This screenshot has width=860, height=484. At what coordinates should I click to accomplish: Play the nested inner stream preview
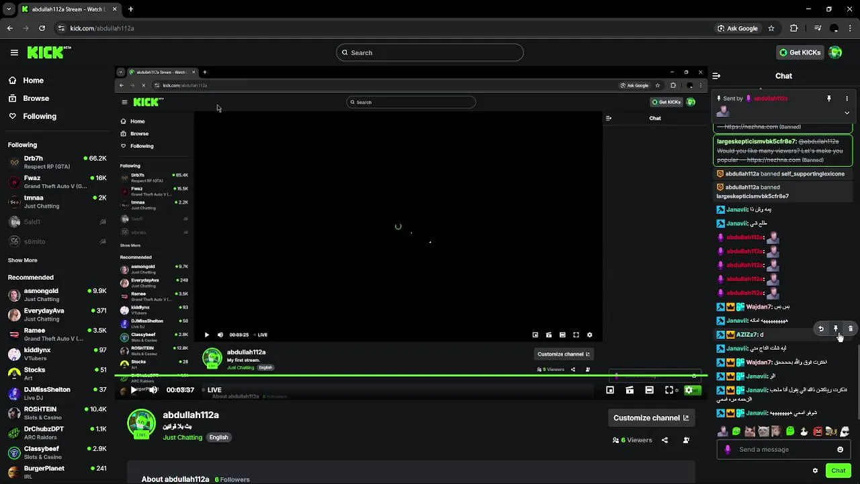coord(206,335)
